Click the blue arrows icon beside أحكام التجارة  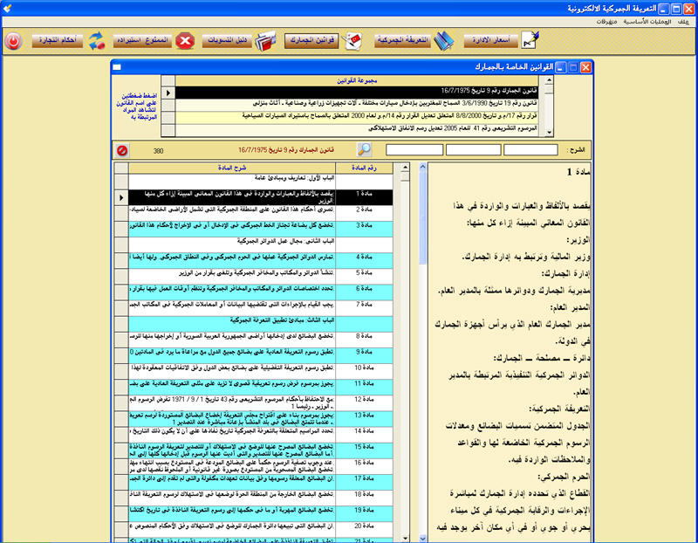96,40
